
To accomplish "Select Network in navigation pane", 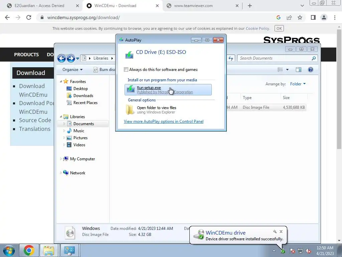I will pos(77,173).
